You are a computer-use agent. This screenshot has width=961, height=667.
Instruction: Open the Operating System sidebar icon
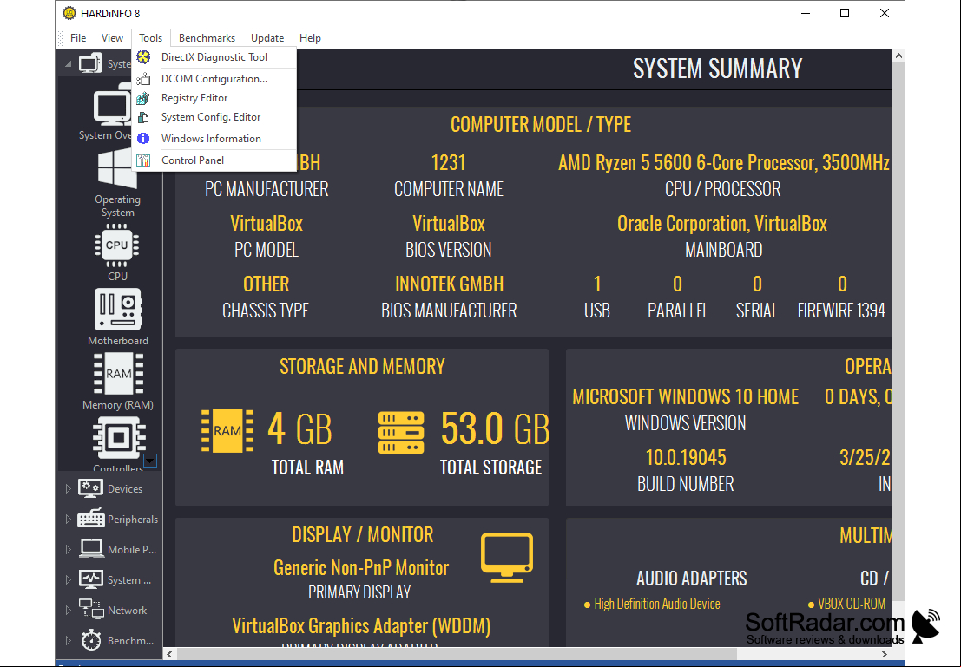117,169
